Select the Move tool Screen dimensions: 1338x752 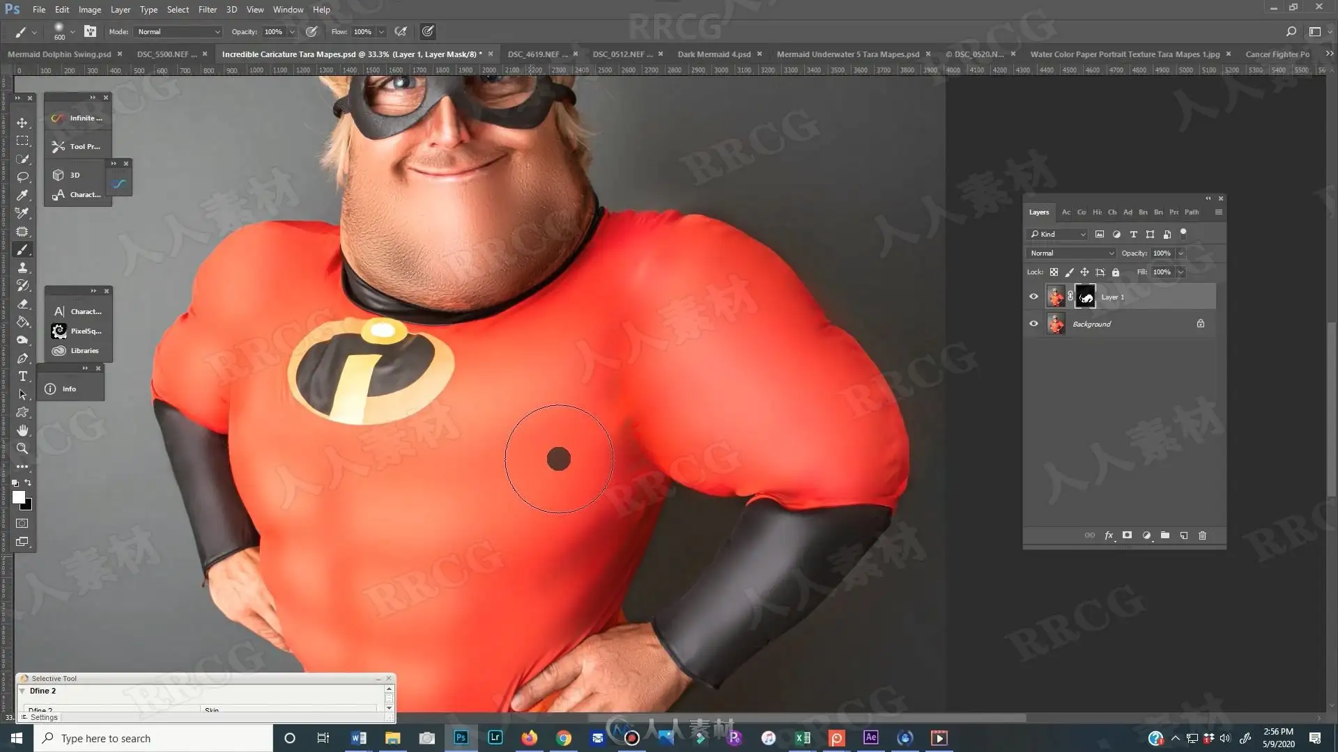[22, 123]
